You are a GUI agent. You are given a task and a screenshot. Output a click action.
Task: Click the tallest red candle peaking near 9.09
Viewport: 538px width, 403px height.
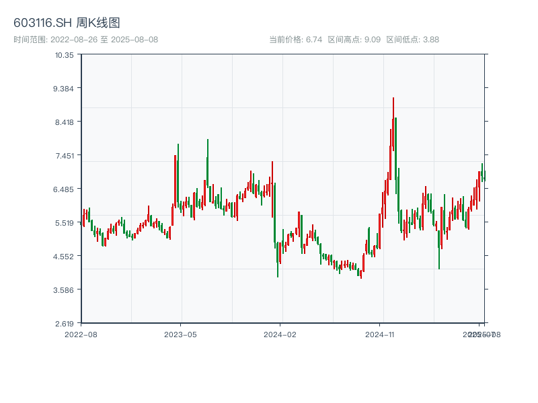click(393, 128)
